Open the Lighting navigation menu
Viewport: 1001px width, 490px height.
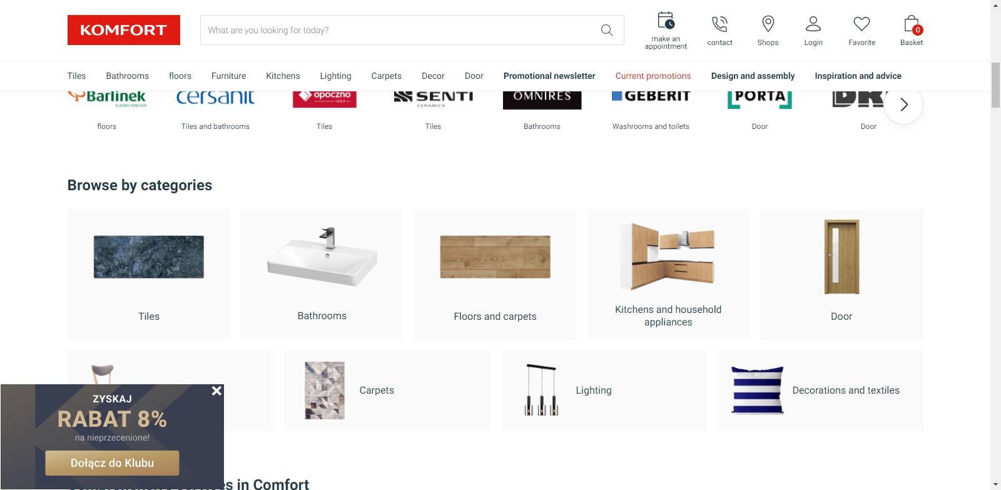(x=335, y=76)
